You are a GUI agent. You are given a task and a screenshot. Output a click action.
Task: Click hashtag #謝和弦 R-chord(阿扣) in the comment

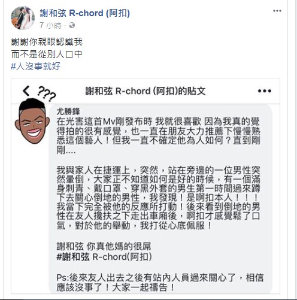(x=104, y=257)
